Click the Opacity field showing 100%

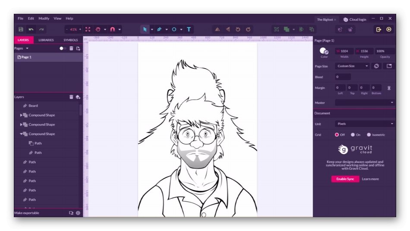point(385,51)
